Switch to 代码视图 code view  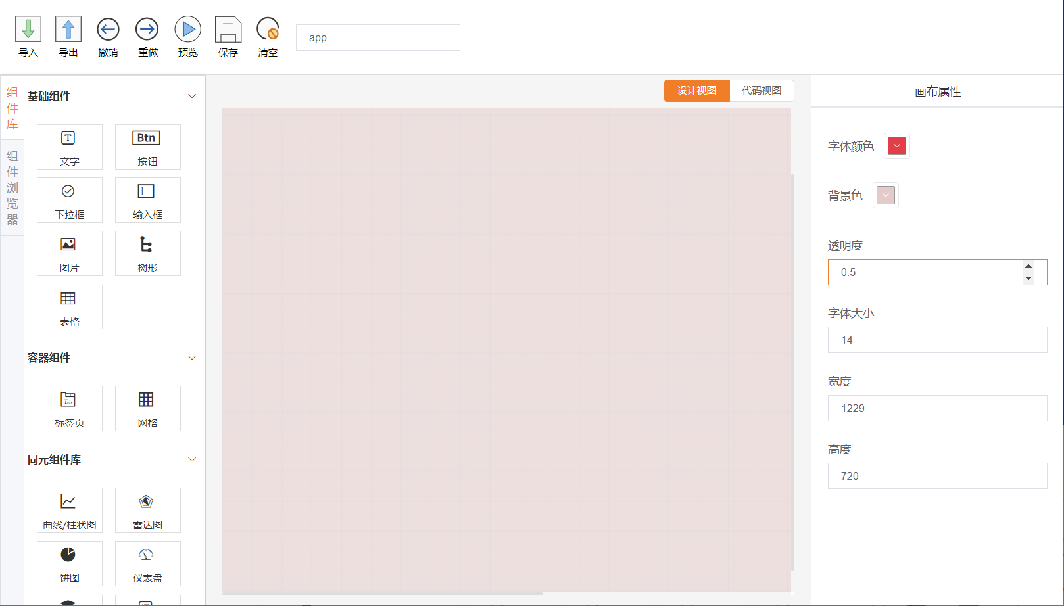[x=762, y=91]
